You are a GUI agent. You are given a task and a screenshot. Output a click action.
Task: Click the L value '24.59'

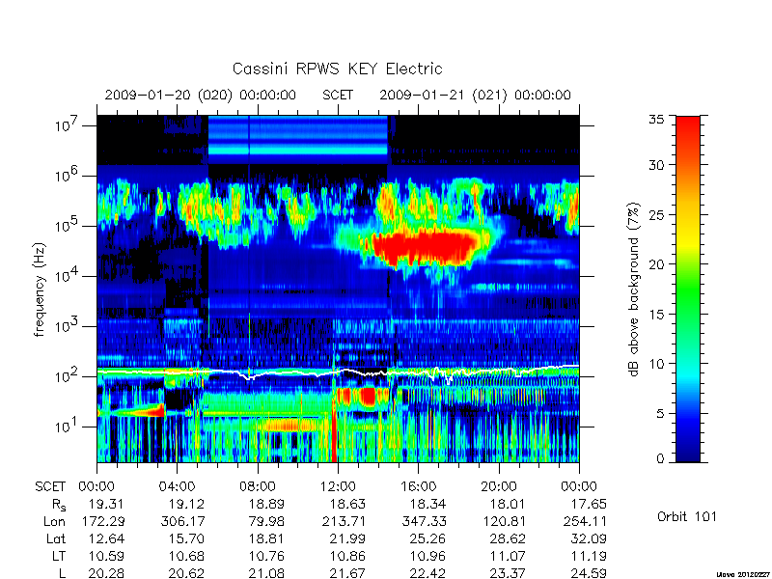click(x=589, y=573)
